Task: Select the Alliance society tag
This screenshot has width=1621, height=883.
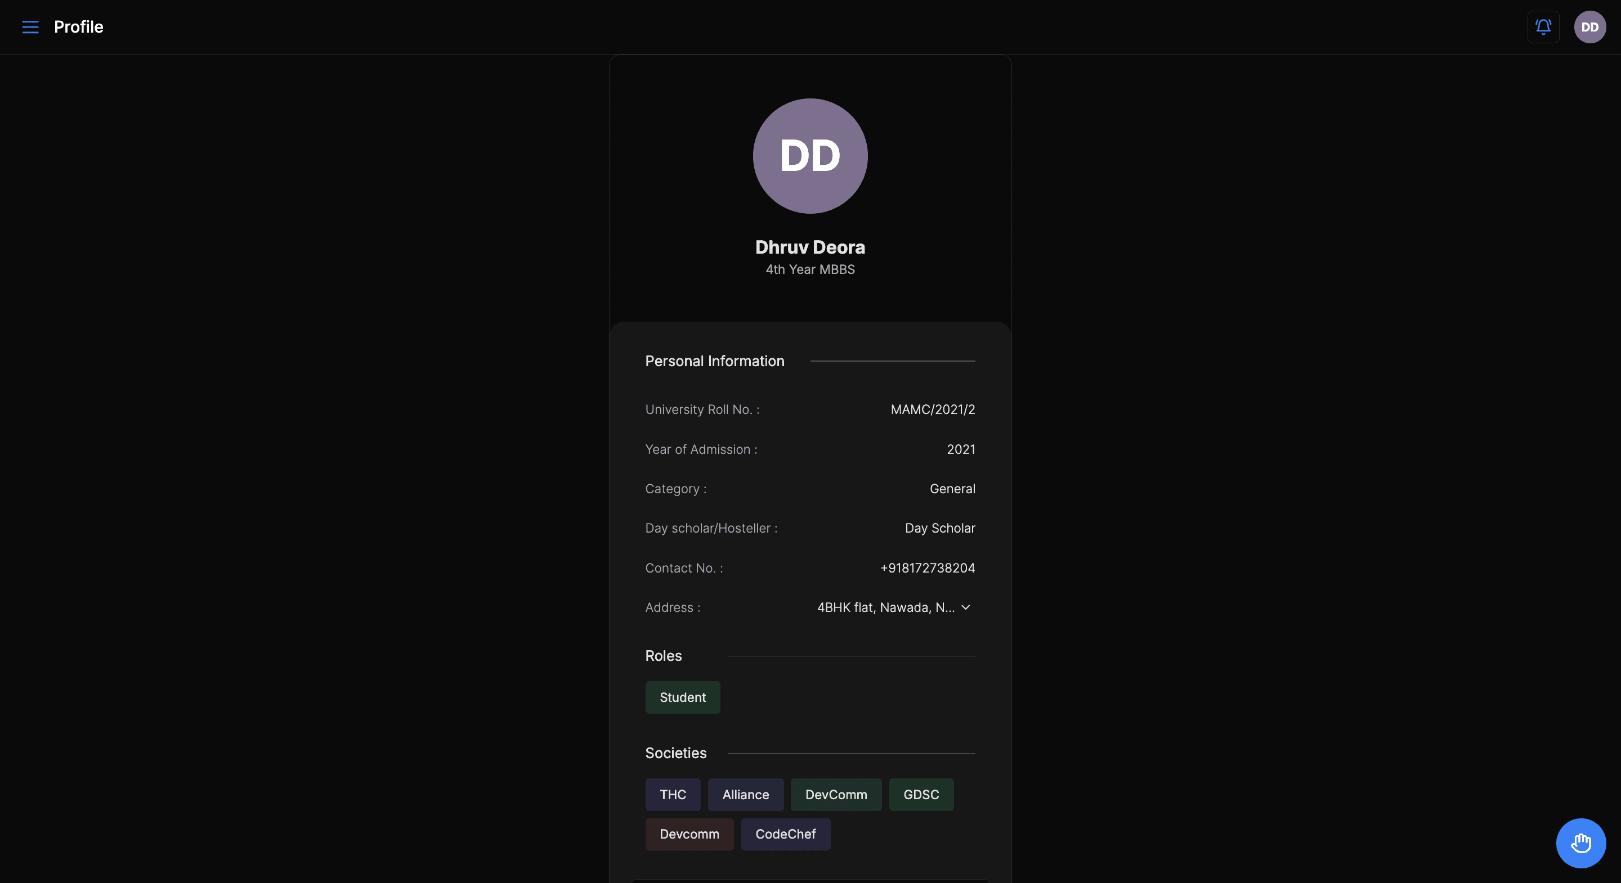Action: click(745, 794)
